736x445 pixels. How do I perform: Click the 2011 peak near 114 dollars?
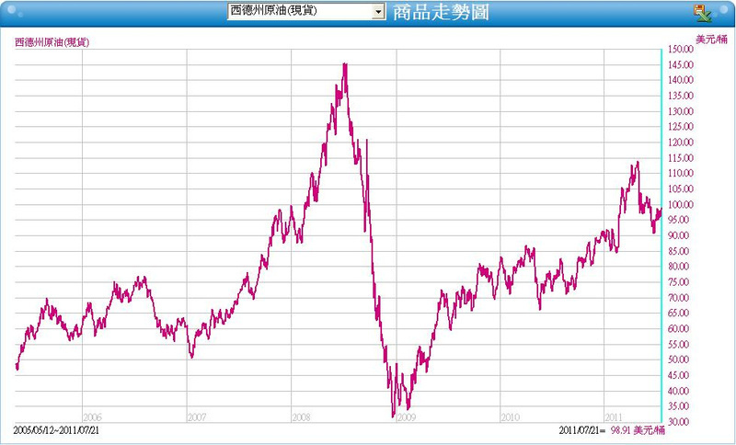[x=638, y=162]
